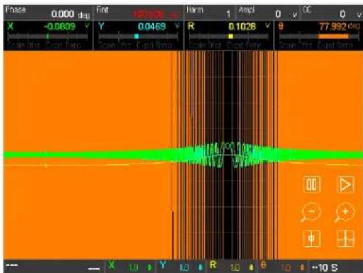Zoom in with the plus magnifier icon
Screen dimensions: 363x273
point(345,212)
